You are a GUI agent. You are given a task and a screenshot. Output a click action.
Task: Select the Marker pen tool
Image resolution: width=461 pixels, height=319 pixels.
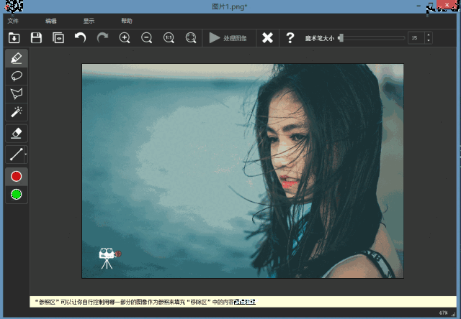[17, 58]
